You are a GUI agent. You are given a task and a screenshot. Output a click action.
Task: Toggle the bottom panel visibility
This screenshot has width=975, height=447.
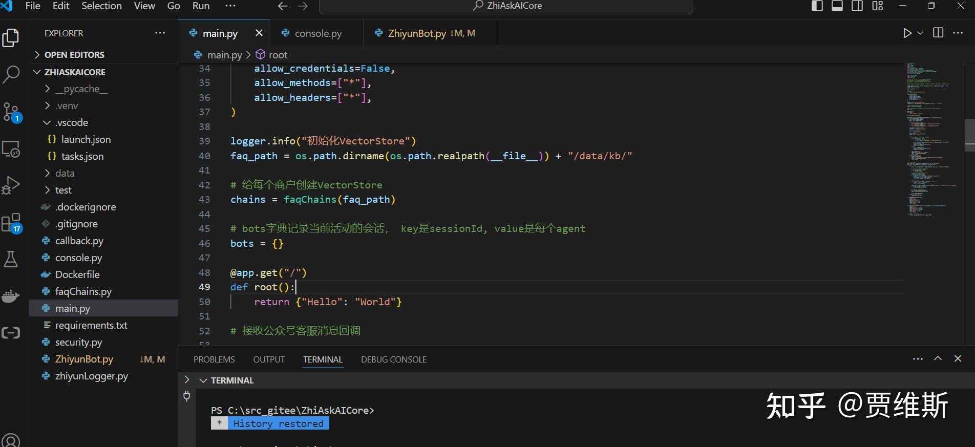tap(837, 6)
